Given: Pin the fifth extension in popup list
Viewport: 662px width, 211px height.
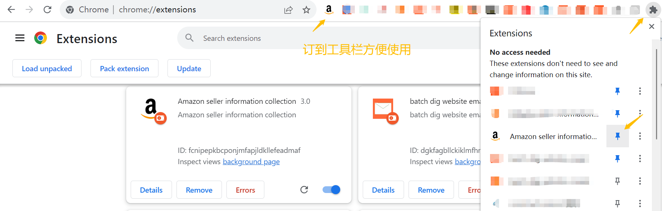Looking at the screenshot, I should click(617, 181).
